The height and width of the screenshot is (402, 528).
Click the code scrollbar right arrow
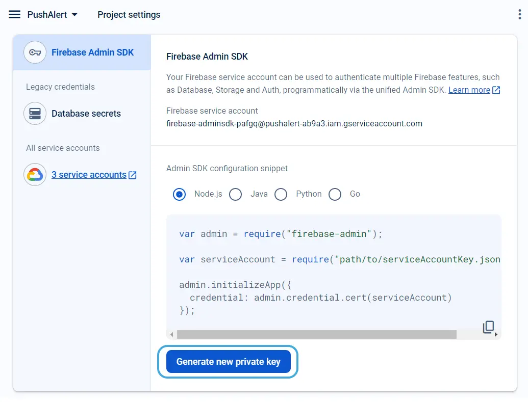496,334
